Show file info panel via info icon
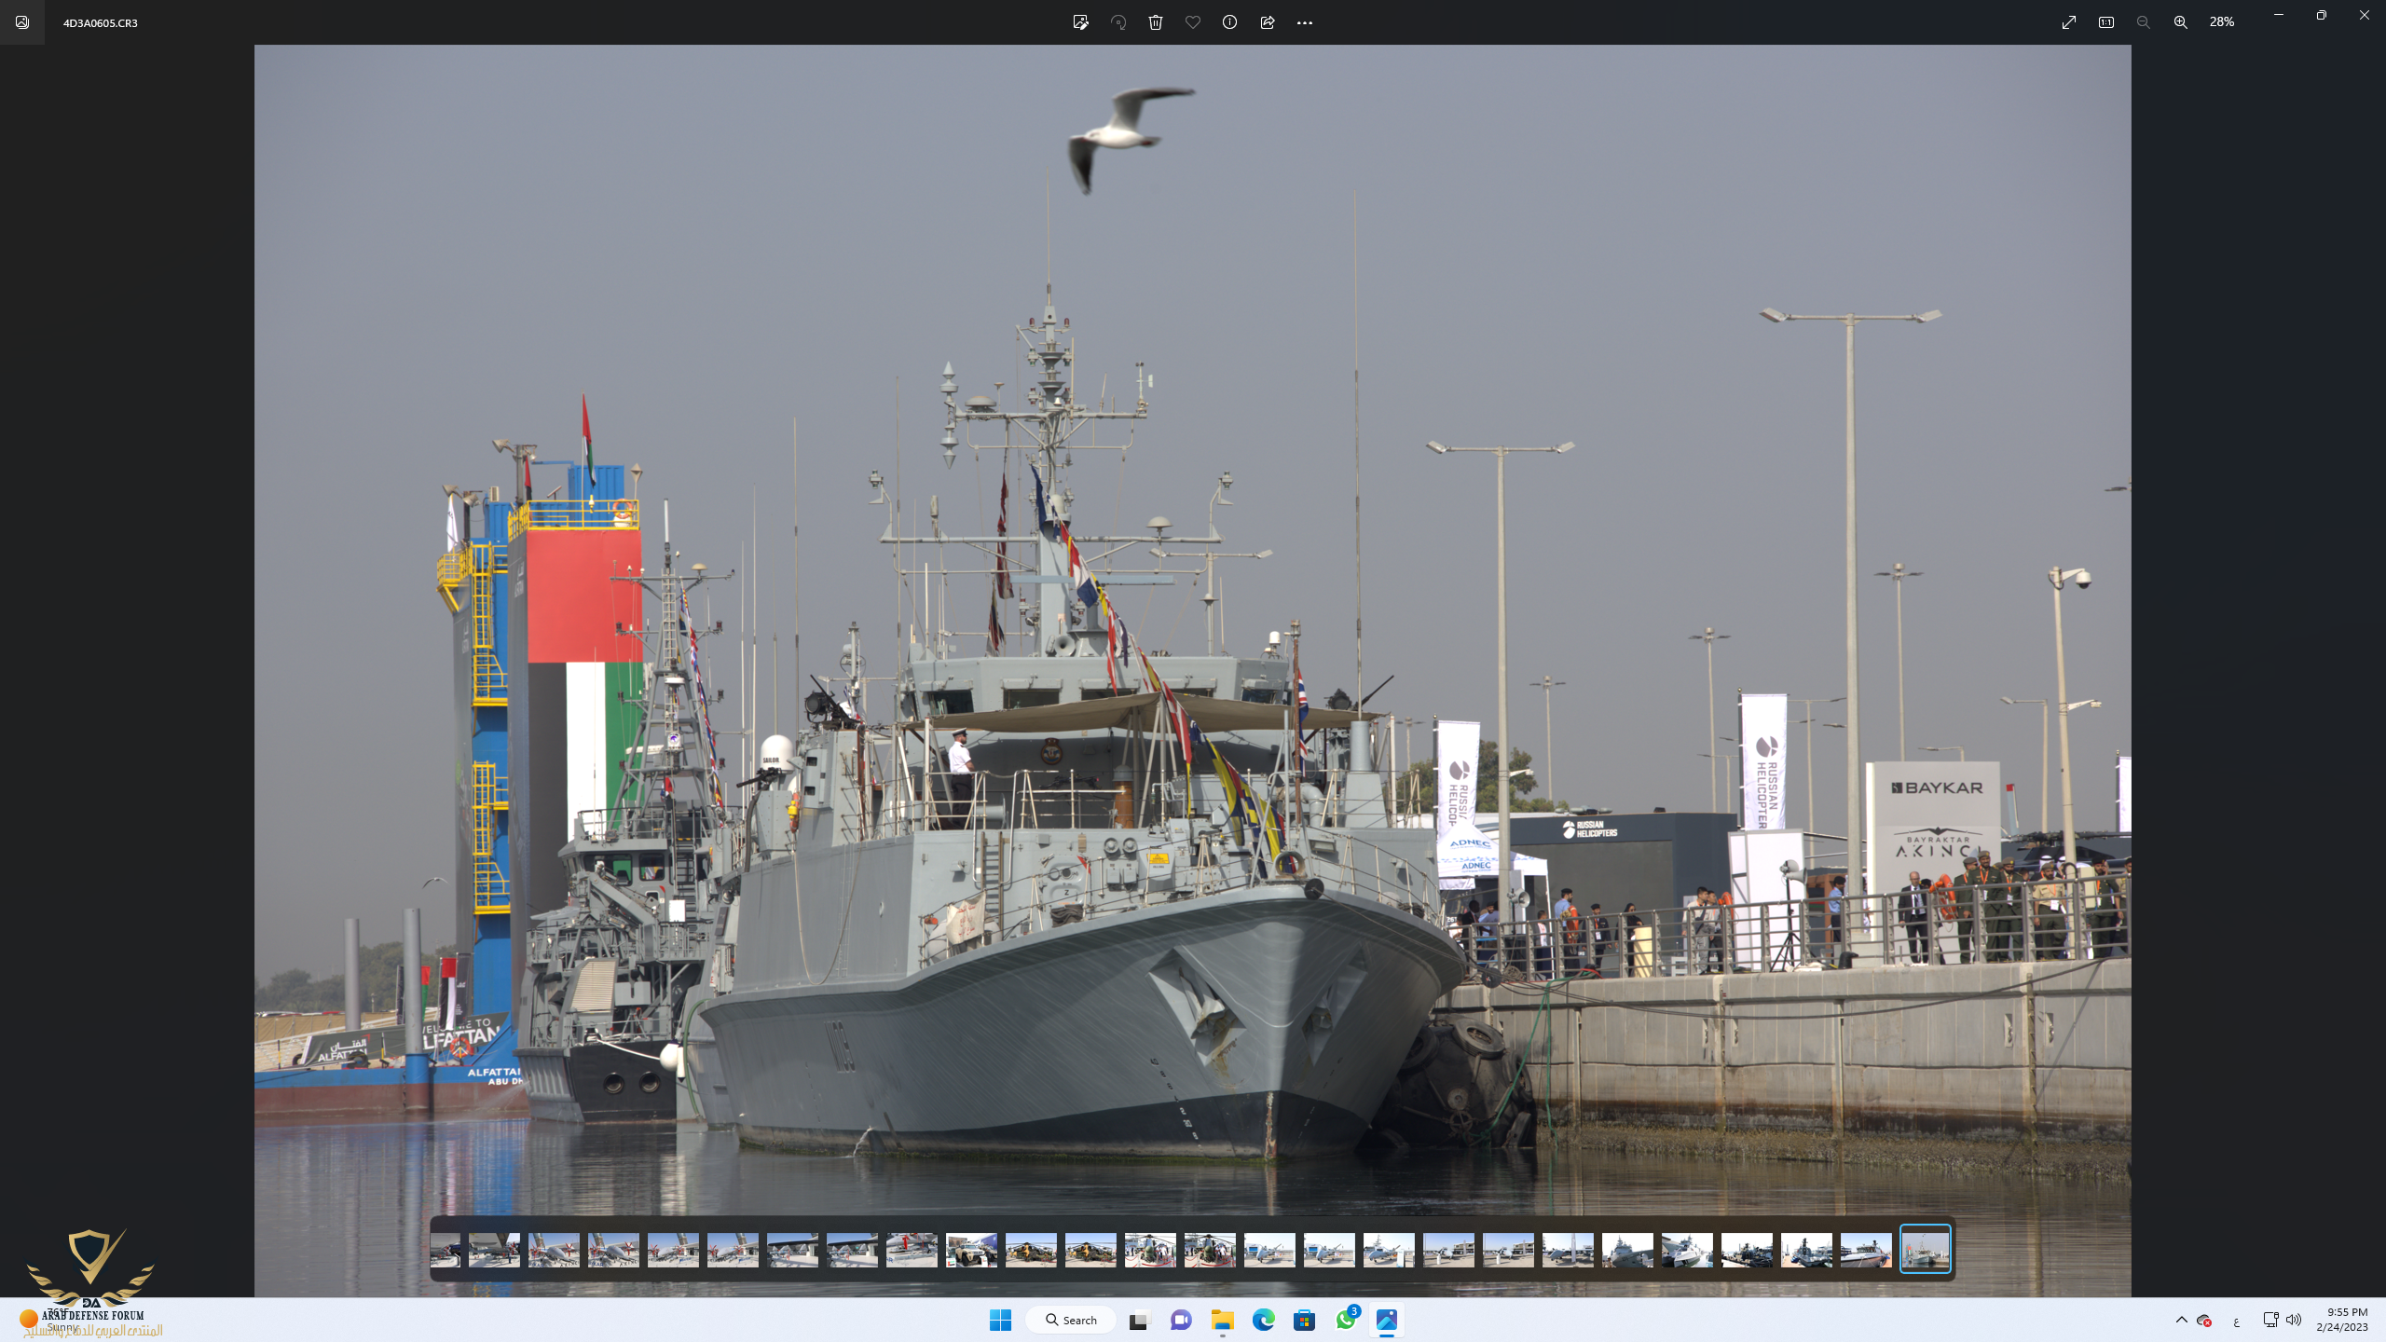The width and height of the screenshot is (2386, 1342). (1230, 22)
